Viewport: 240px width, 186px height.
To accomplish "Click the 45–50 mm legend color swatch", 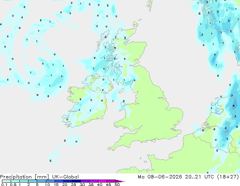I will coord(111,181).
